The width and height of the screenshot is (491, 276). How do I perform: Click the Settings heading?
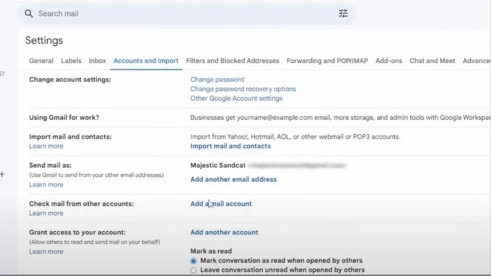(x=44, y=41)
